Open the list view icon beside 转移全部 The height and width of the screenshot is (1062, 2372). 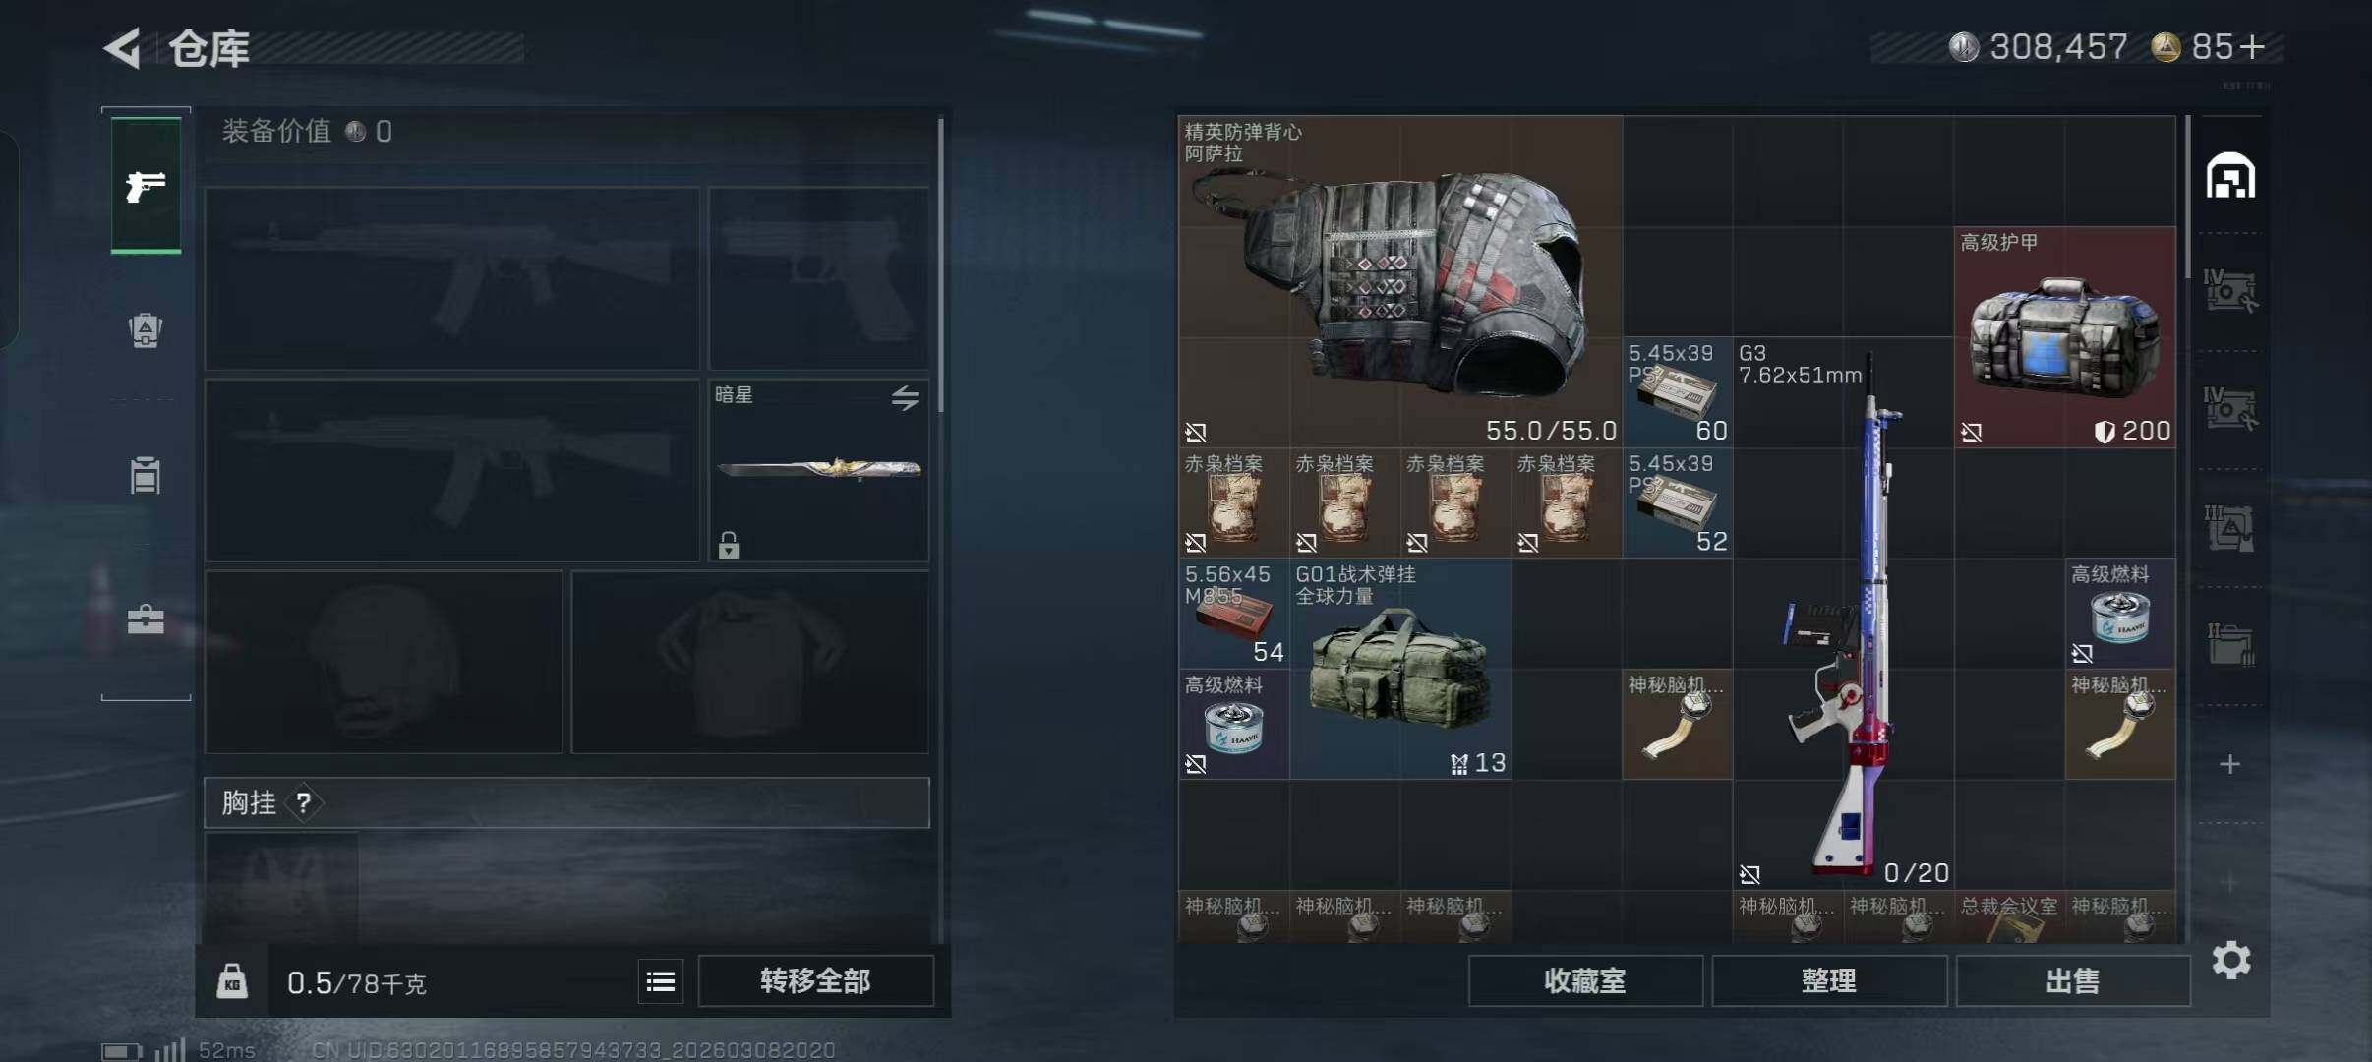[661, 981]
